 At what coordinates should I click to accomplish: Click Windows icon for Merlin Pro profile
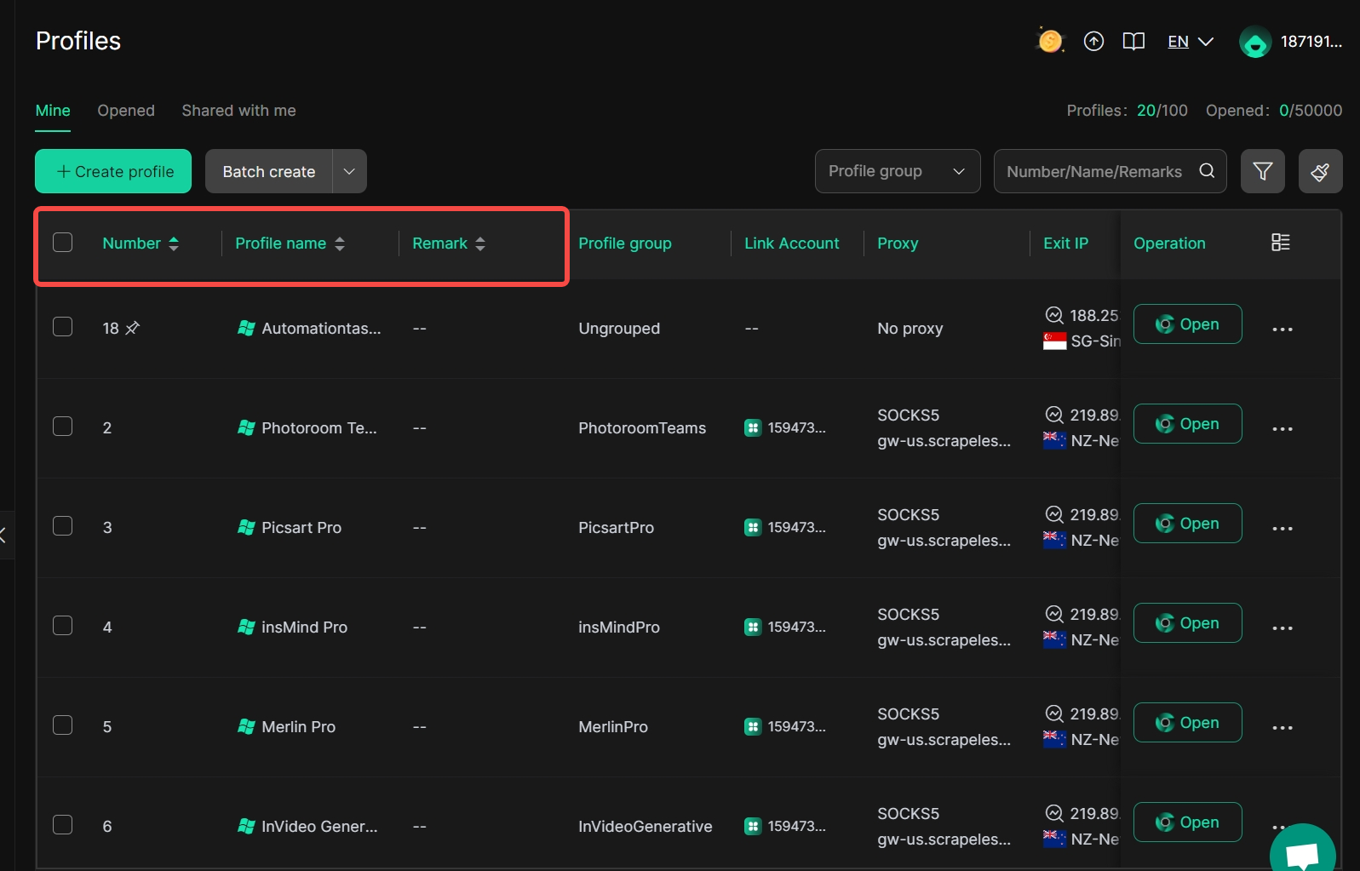246,727
